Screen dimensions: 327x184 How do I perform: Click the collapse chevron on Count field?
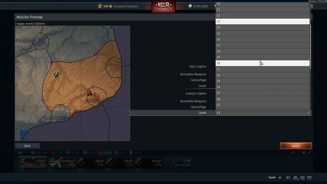308,113
